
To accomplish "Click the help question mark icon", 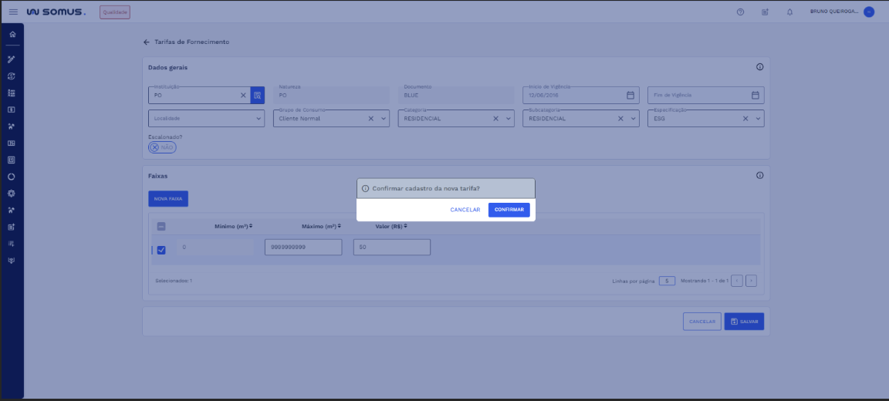I will click(x=740, y=12).
